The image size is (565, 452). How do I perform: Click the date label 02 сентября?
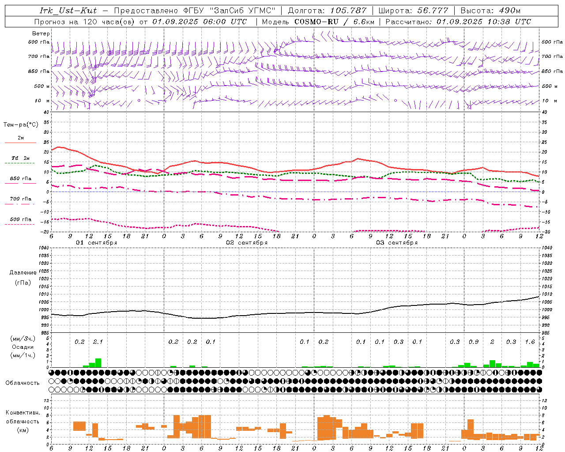click(x=247, y=242)
